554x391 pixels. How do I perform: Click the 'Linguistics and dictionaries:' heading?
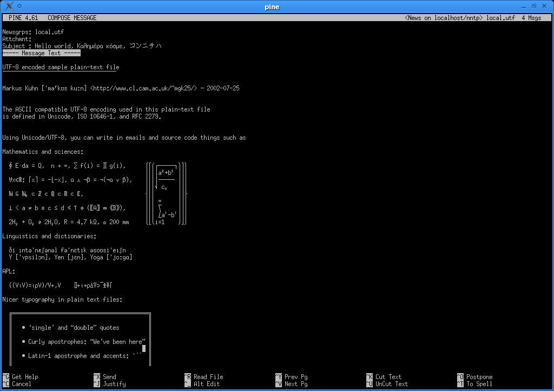point(49,236)
